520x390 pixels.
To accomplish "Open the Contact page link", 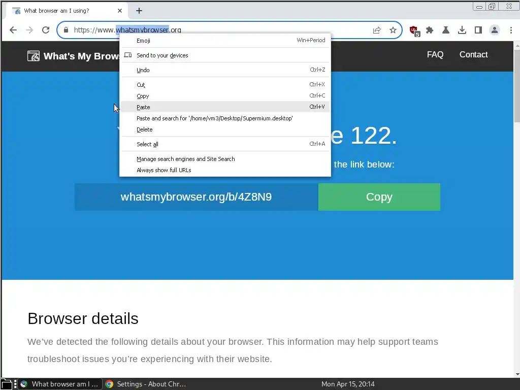I will (x=473, y=55).
